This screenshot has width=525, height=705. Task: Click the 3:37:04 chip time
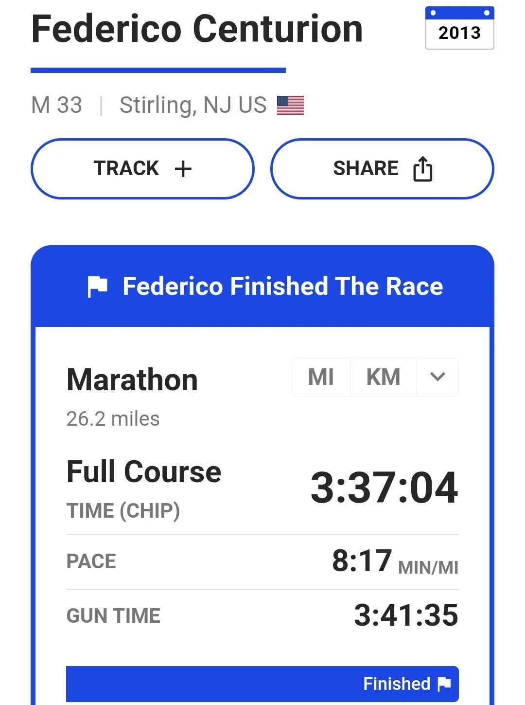384,488
